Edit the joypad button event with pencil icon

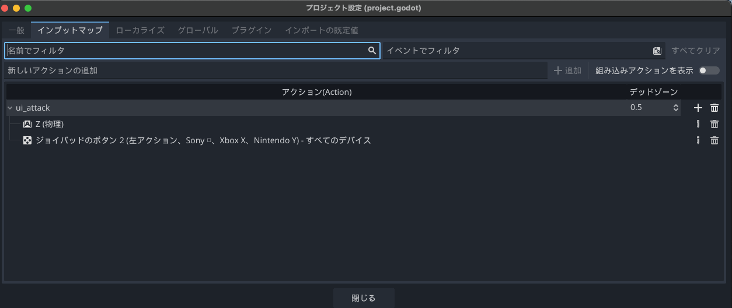coord(698,140)
